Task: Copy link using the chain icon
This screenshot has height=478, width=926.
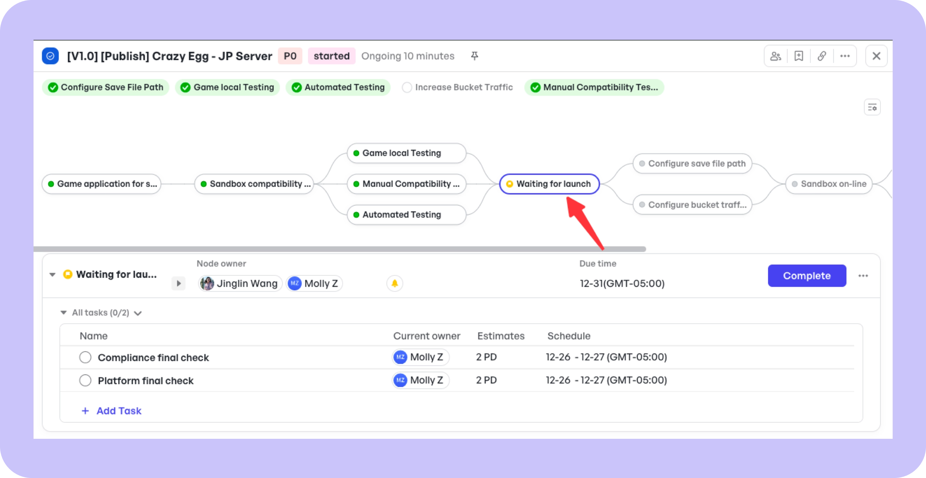Action: point(822,56)
